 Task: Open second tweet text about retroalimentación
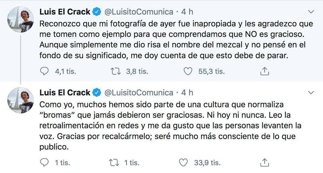pos(170,126)
